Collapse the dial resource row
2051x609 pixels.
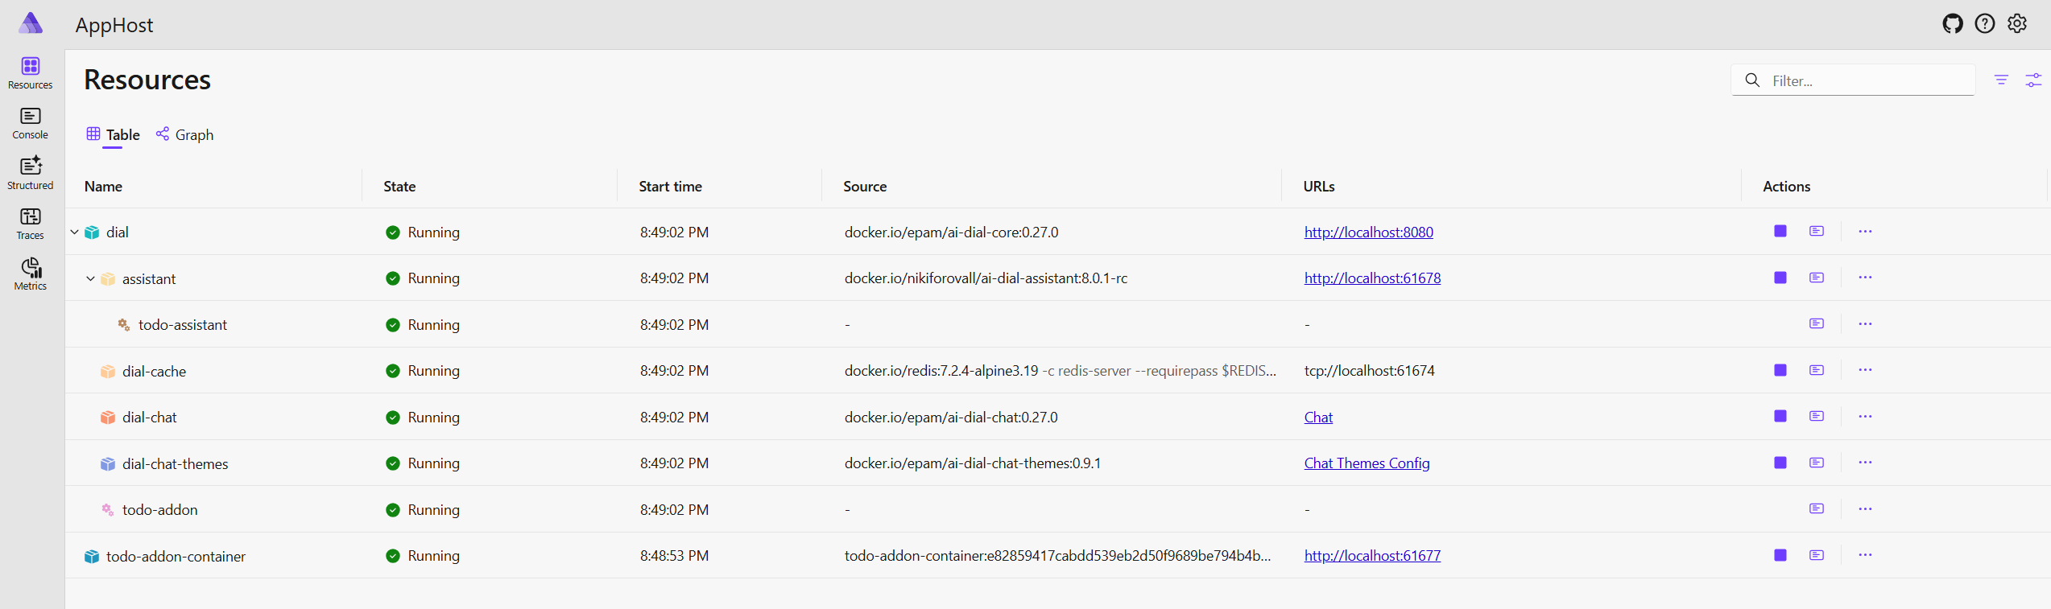(75, 232)
